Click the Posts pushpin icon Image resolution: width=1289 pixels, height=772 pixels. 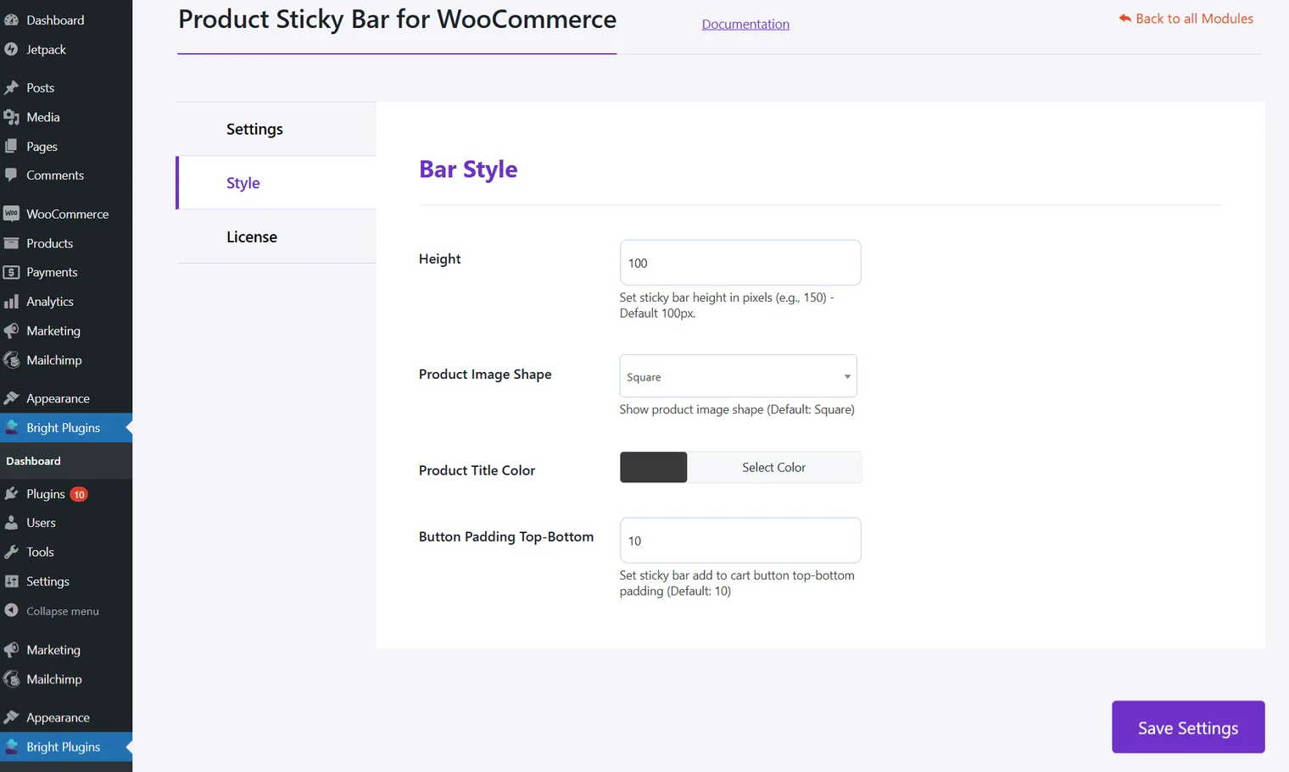tap(11, 88)
